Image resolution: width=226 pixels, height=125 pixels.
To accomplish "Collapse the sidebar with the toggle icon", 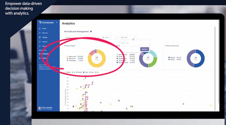I will (57, 23).
